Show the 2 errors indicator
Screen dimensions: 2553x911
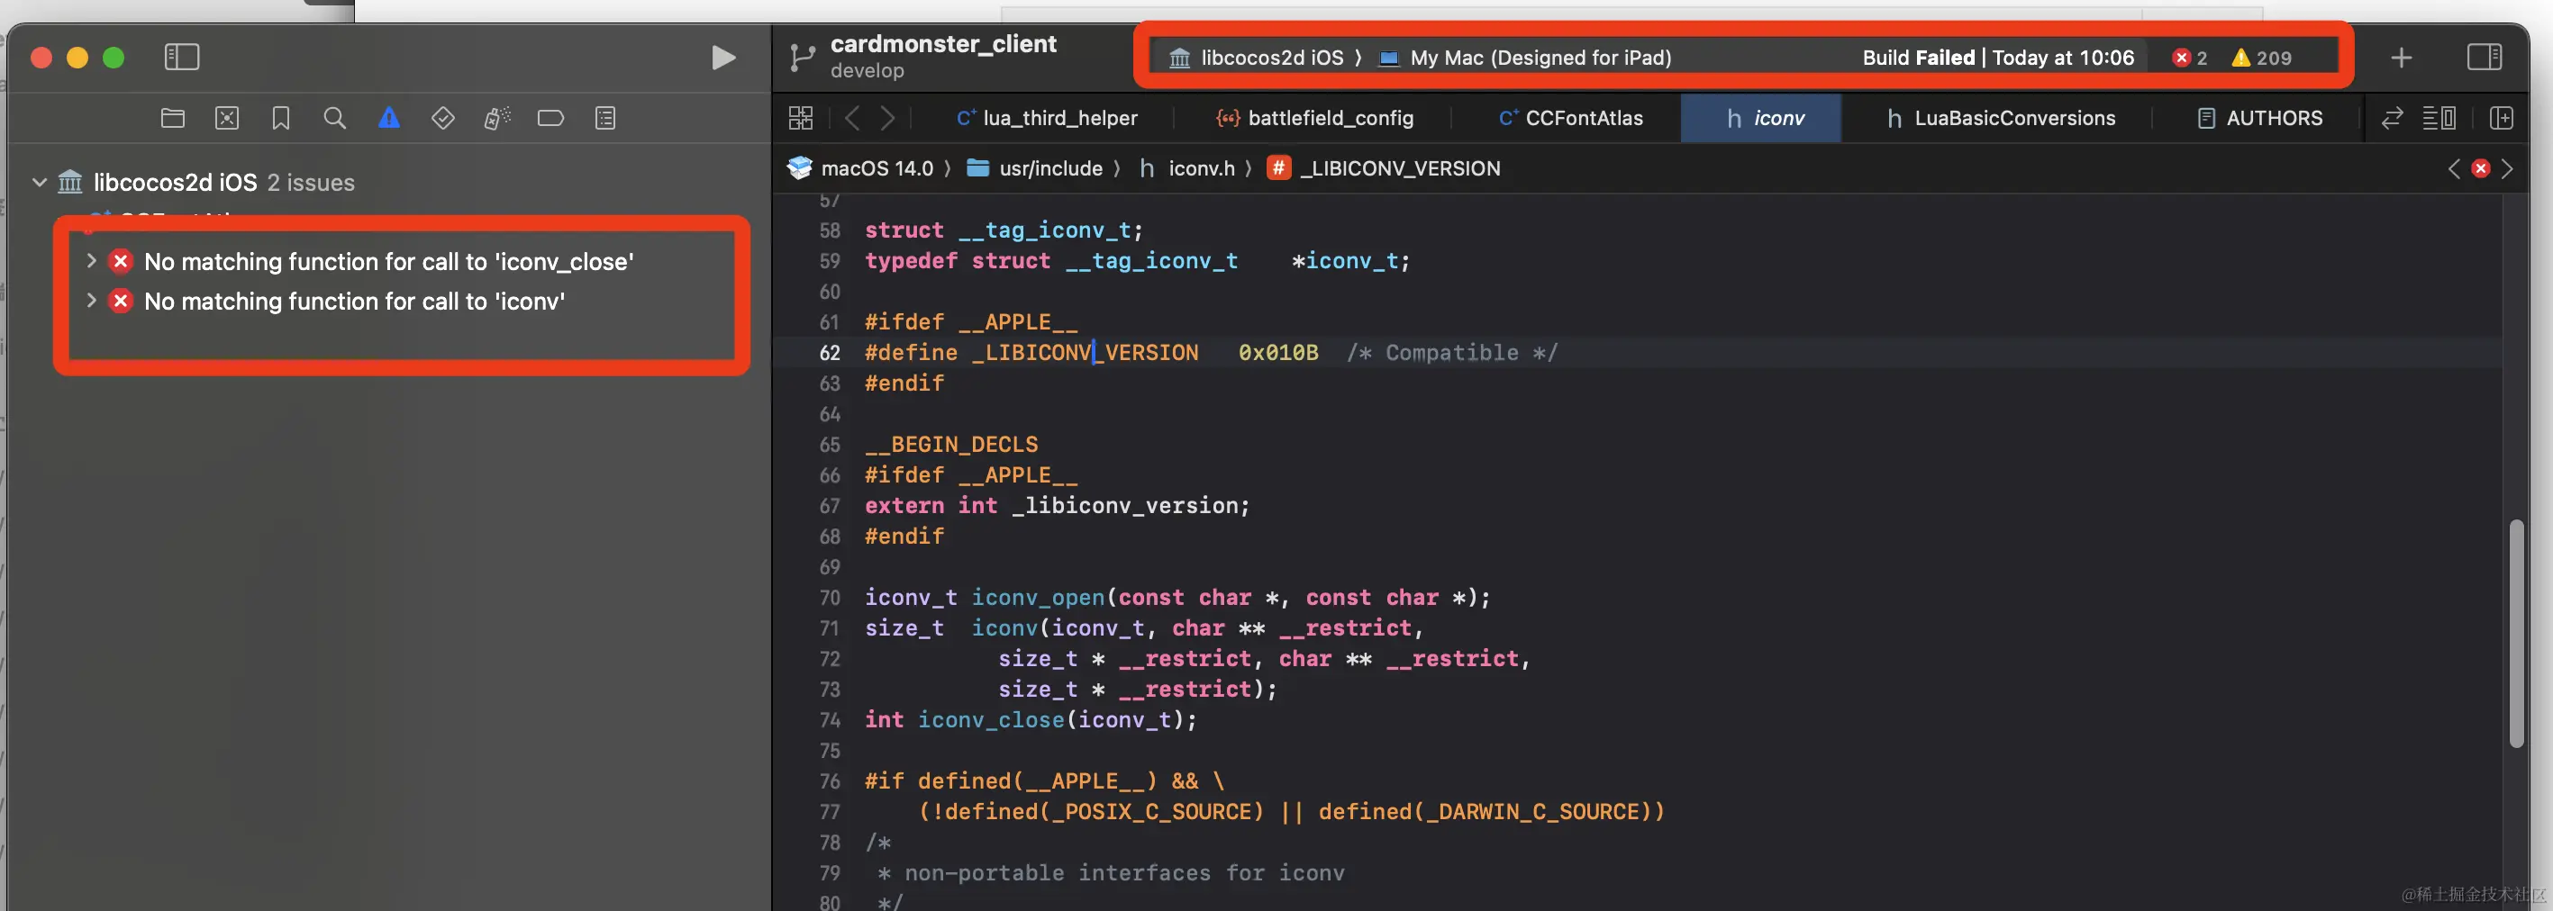tap(2189, 58)
